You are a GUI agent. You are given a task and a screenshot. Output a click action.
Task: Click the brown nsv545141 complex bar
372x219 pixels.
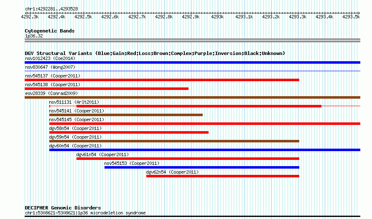(x=126, y=115)
